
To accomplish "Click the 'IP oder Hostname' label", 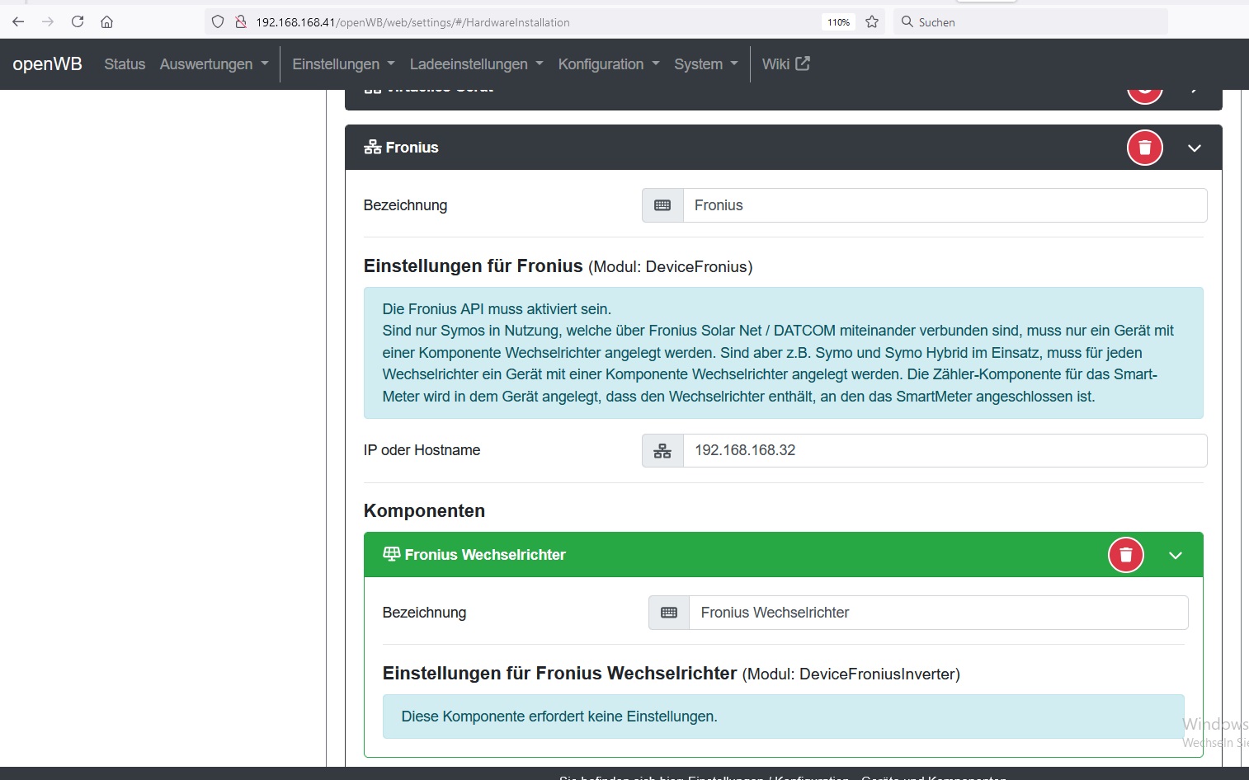I will point(422,450).
